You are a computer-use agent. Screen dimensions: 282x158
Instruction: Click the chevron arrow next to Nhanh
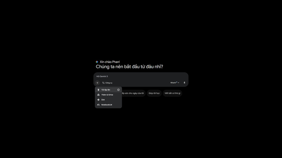(x=179, y=83)
